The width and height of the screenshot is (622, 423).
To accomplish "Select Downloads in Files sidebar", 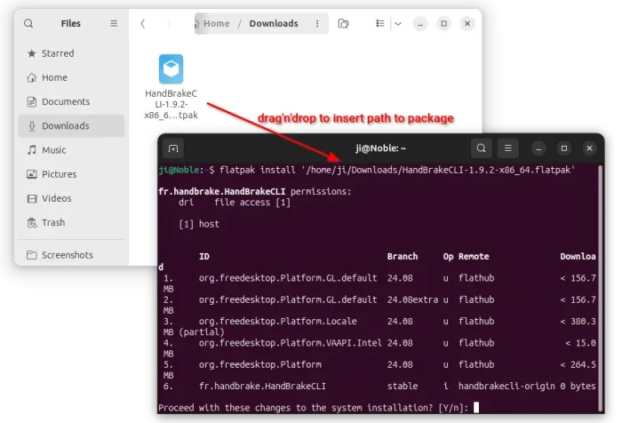I will [71, 126].
